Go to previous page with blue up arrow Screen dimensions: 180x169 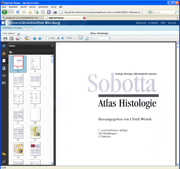(35, 38)
